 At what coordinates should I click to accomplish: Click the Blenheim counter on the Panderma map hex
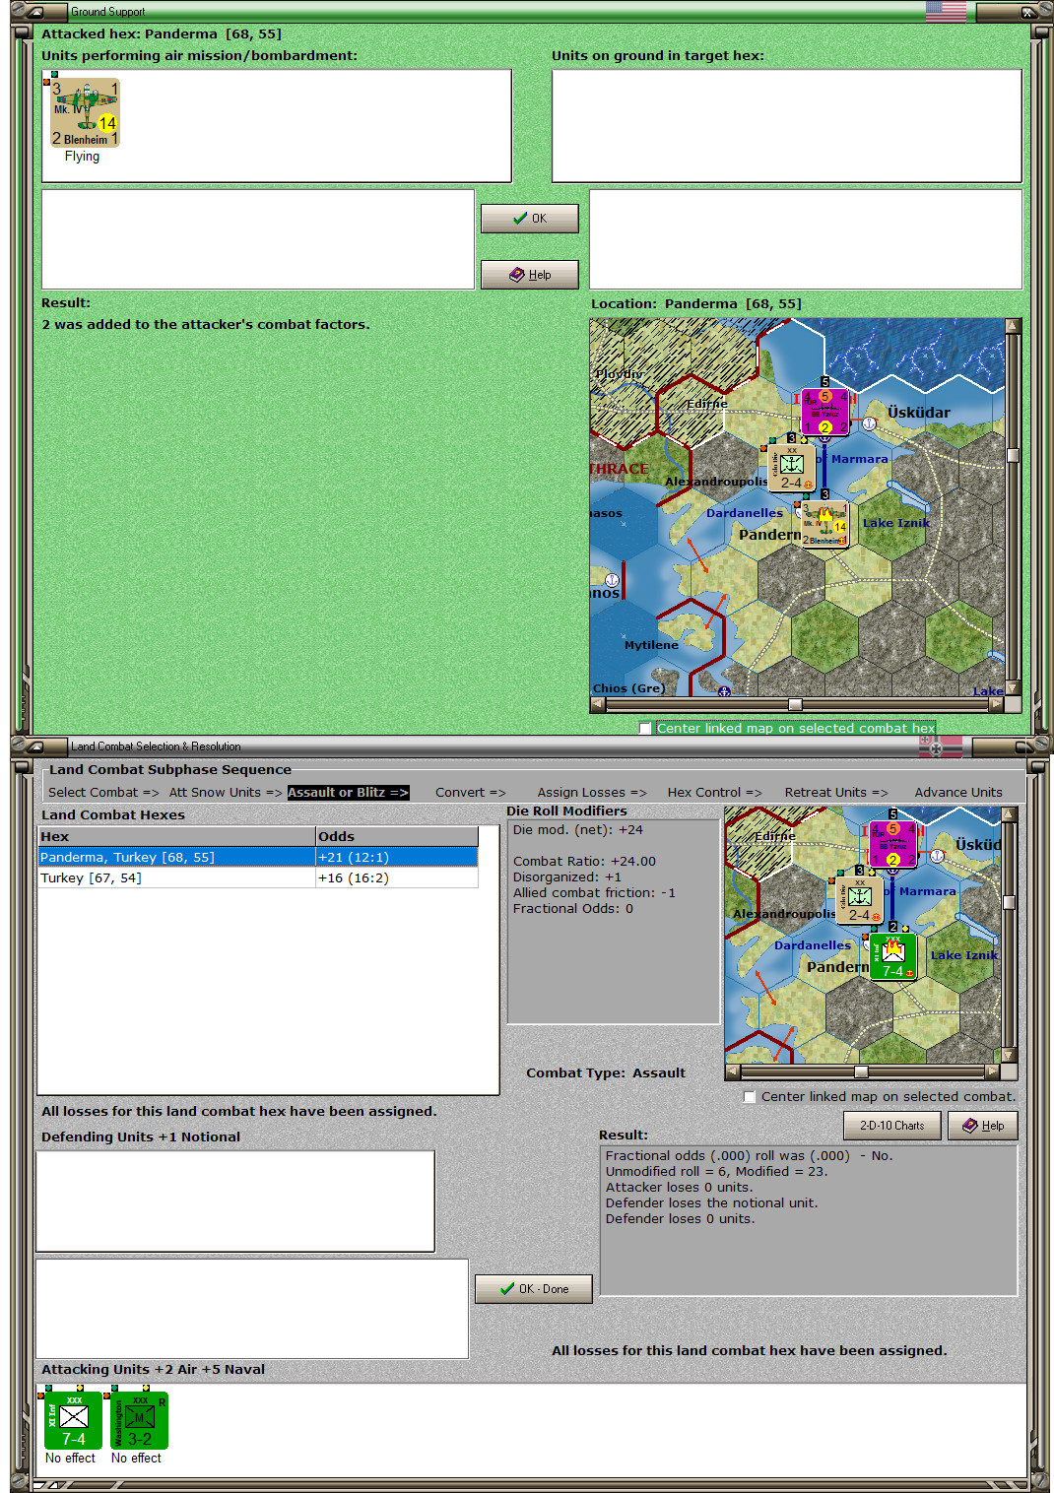[x=824, y=525]
